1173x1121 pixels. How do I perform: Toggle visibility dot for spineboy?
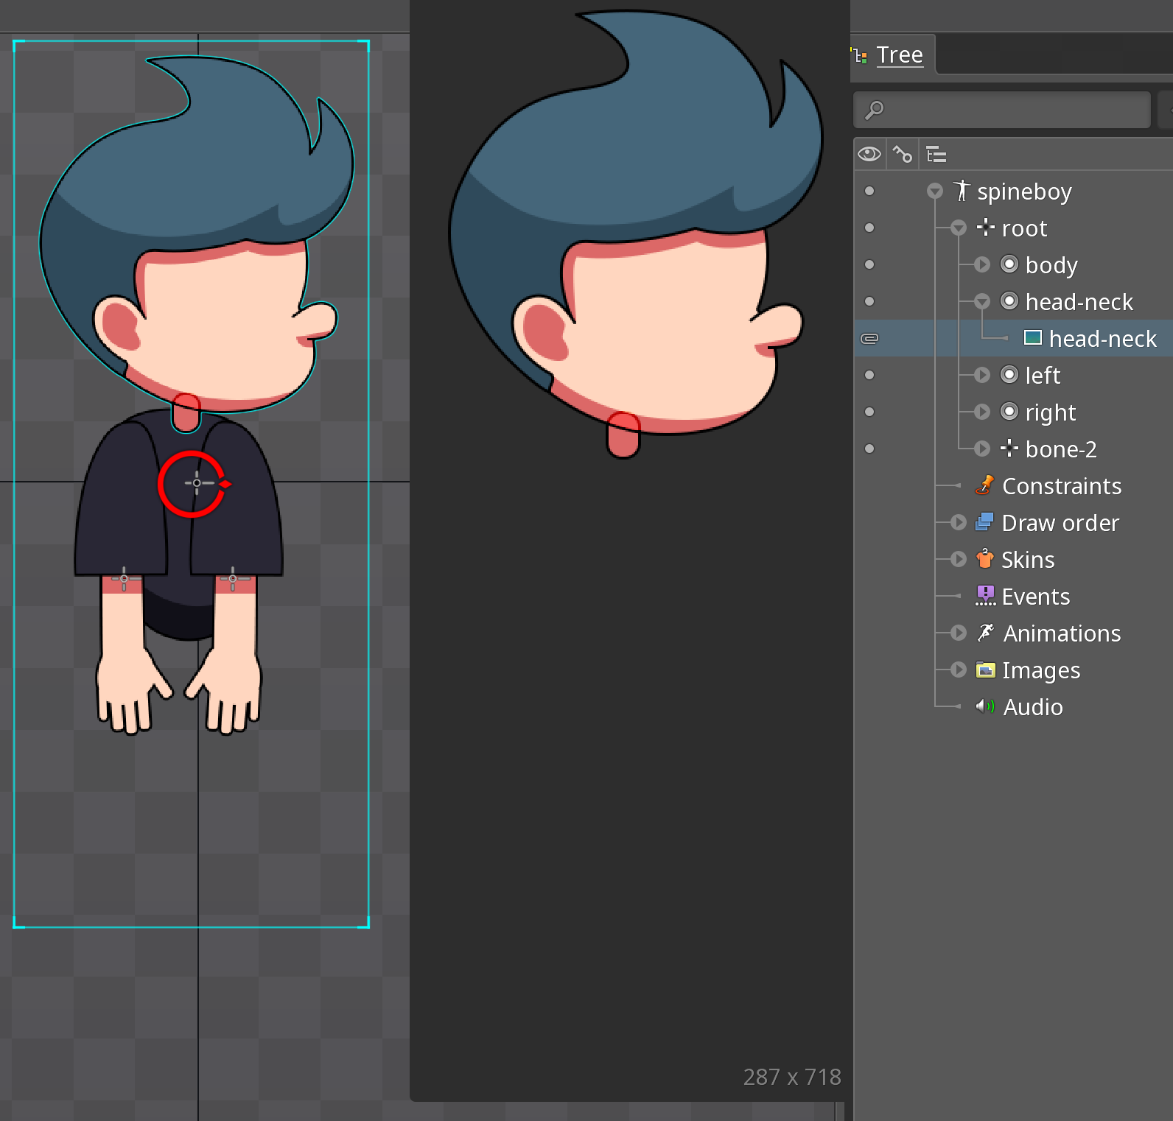869,191
